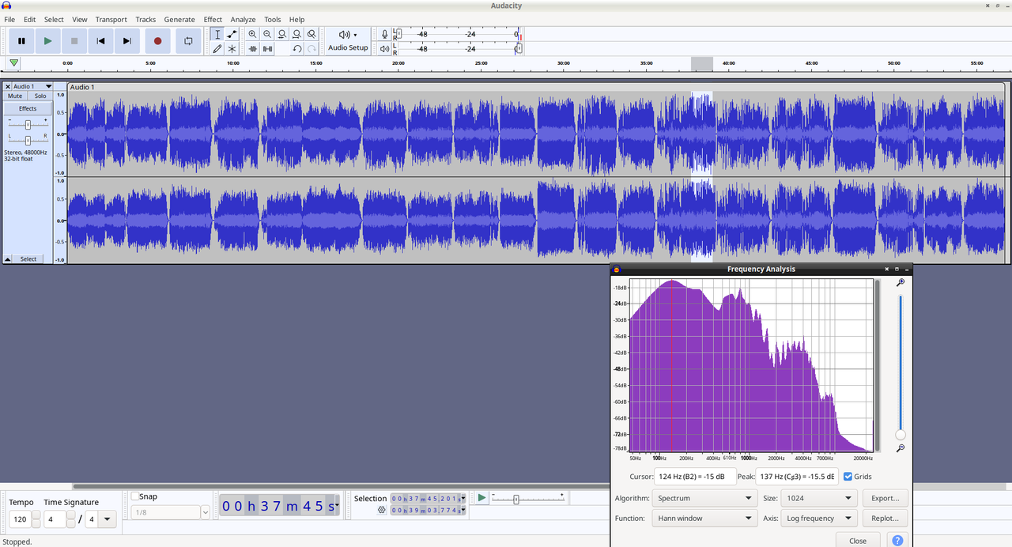Screen dimensions: 1012x547
Task: Open the File menu
Action: pyautogui.click(x=9, y=19)
